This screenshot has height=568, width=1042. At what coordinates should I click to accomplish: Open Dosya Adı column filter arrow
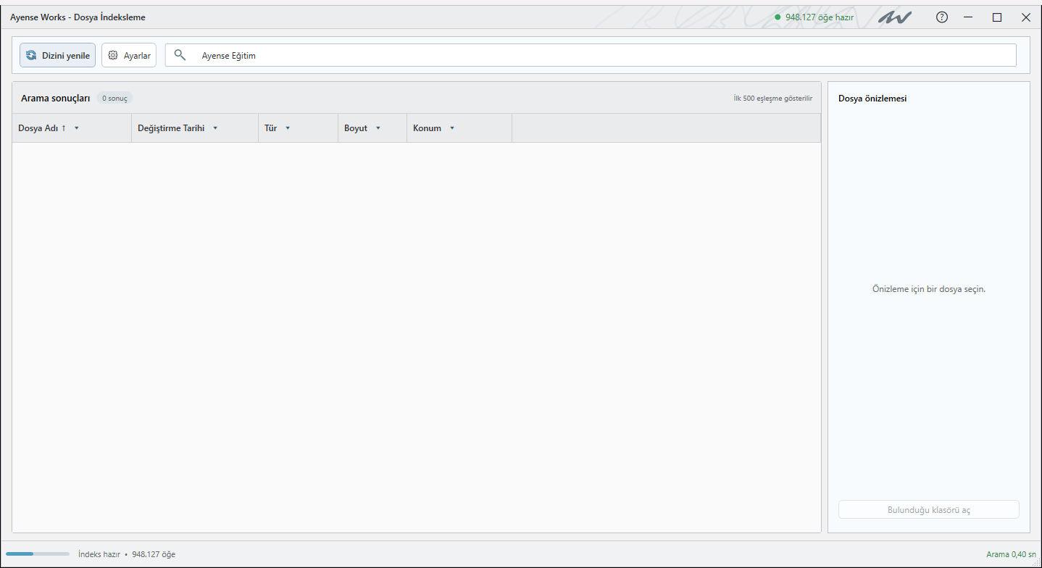tap(77, 128)
